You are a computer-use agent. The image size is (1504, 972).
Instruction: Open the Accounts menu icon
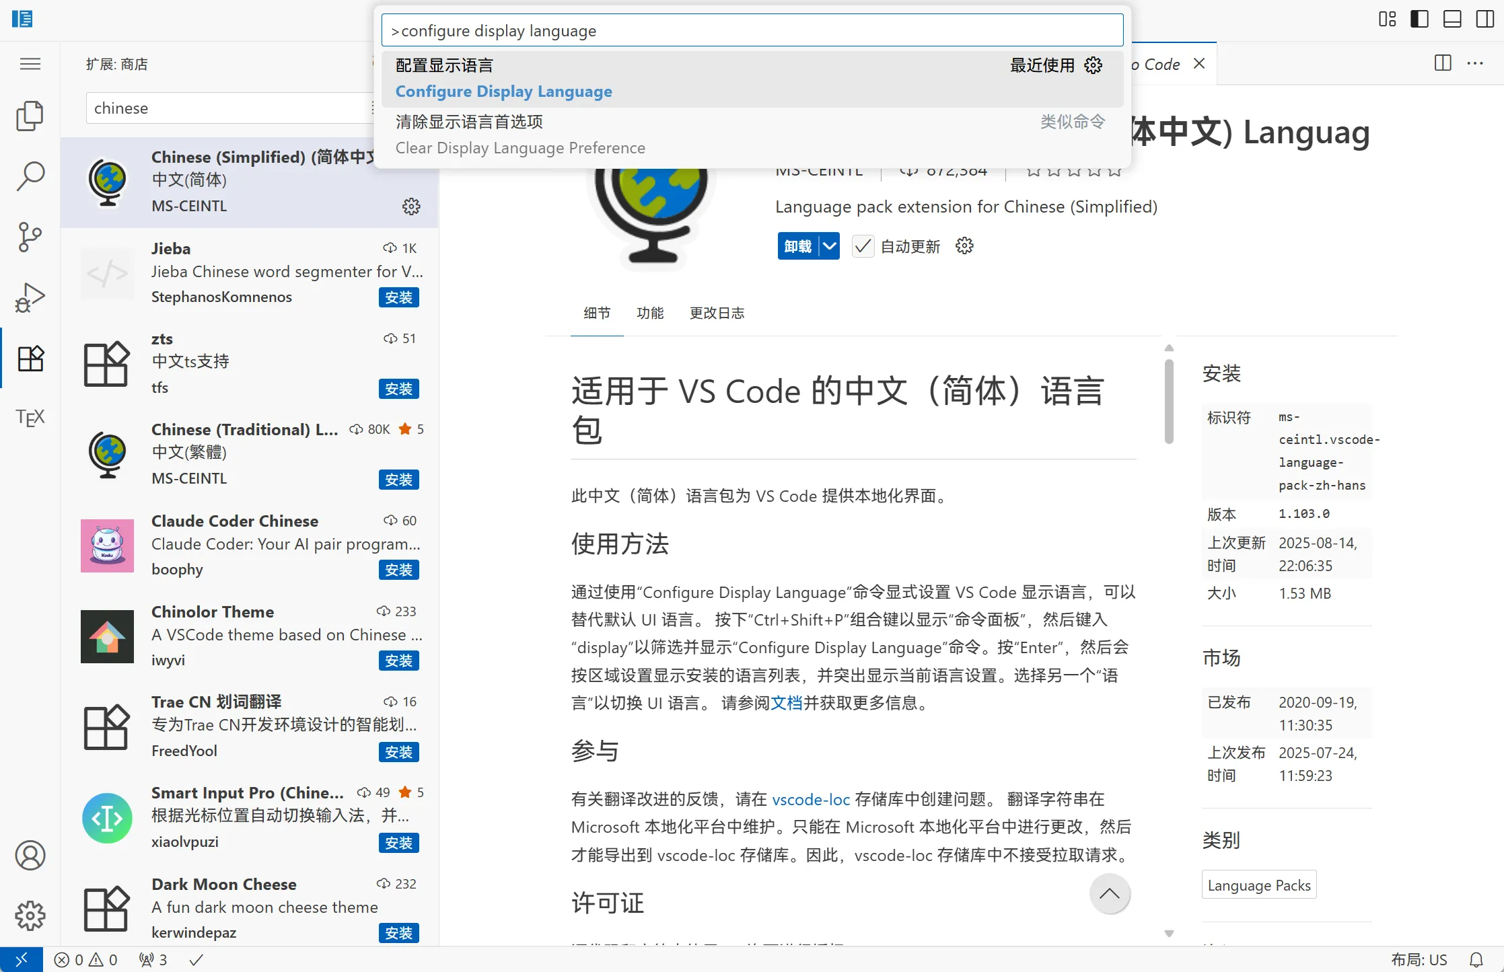30,855
